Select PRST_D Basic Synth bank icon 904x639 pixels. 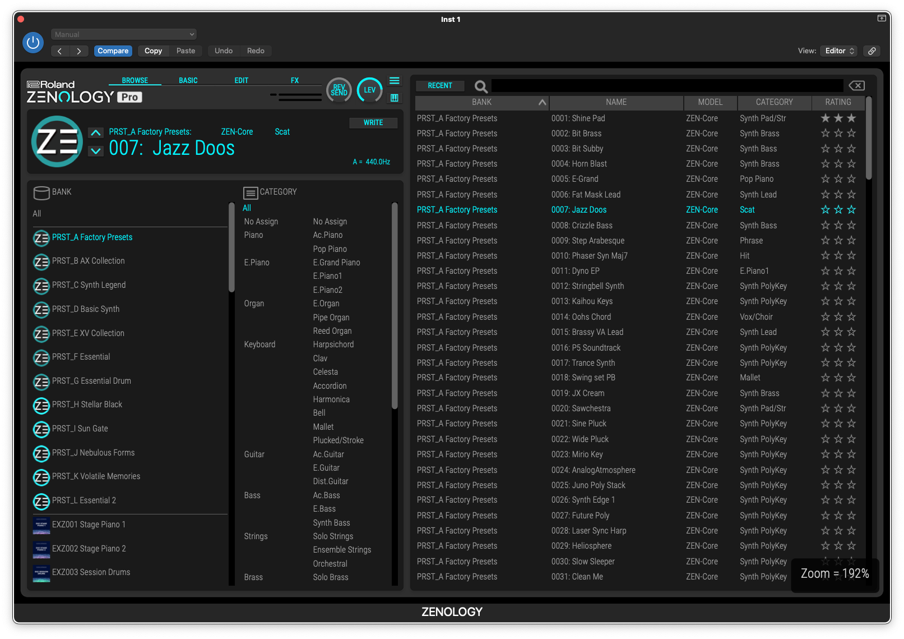tap(41, 310)
